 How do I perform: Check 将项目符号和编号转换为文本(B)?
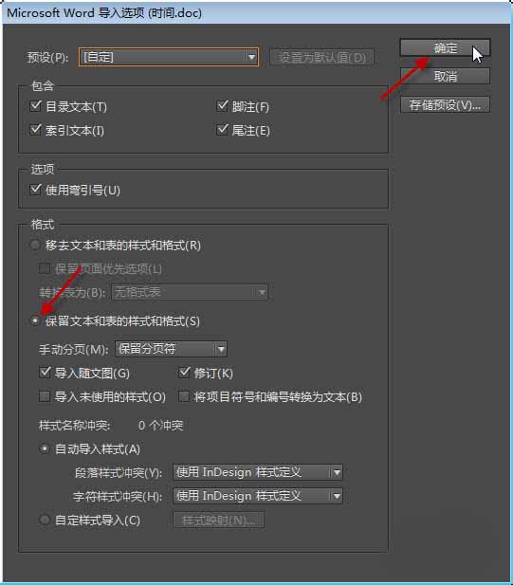point(184,396)
